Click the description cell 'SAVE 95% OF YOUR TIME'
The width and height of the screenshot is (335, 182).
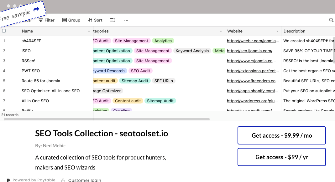[308, 51]
